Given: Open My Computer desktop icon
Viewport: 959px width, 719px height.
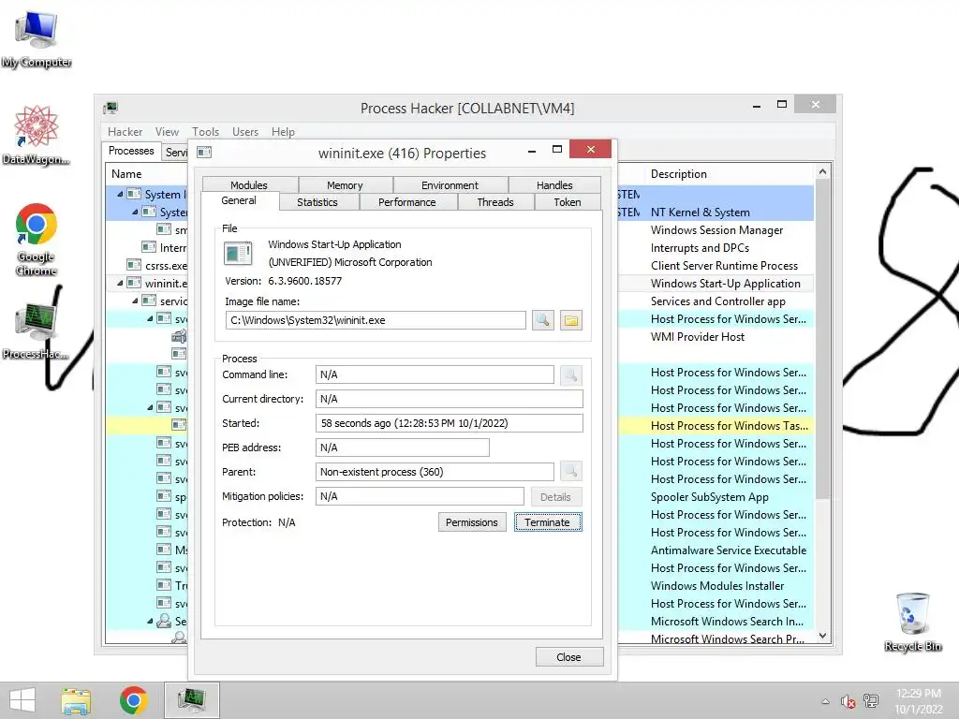Looking at the screenshot, I should click(37, 38).
